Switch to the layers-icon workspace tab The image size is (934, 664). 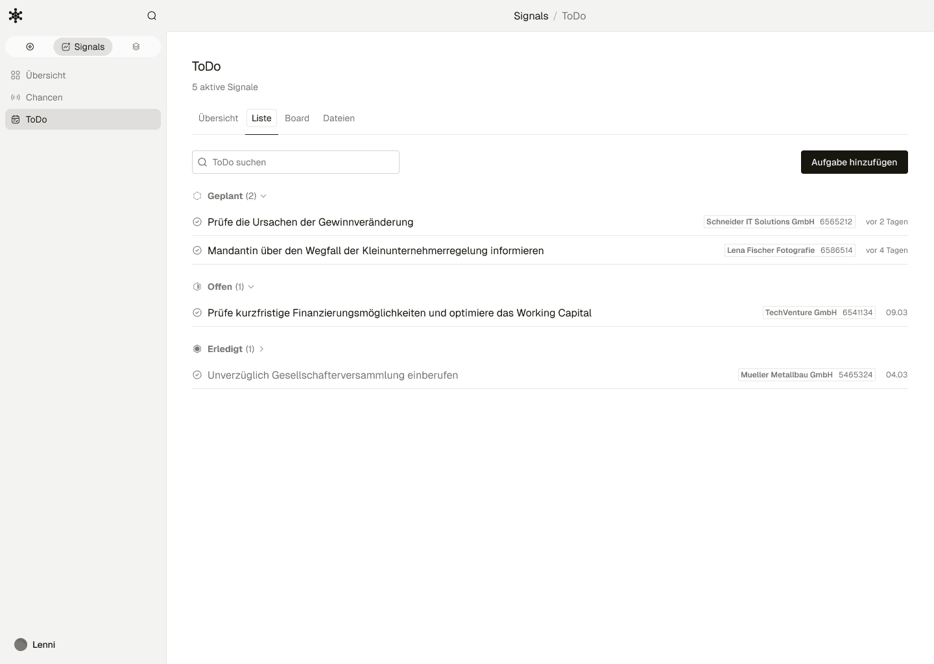[136, 47]
